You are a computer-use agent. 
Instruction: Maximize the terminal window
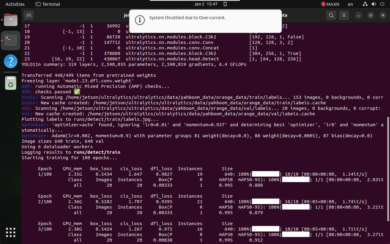pos(370,15)
